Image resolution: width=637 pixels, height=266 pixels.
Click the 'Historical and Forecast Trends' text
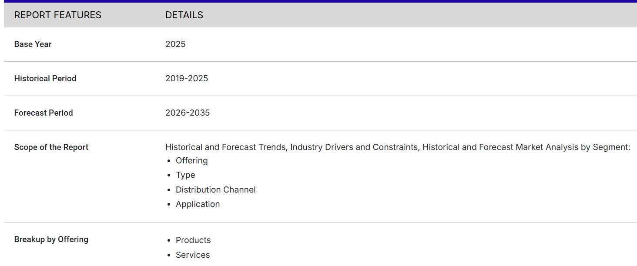(225, 147)
